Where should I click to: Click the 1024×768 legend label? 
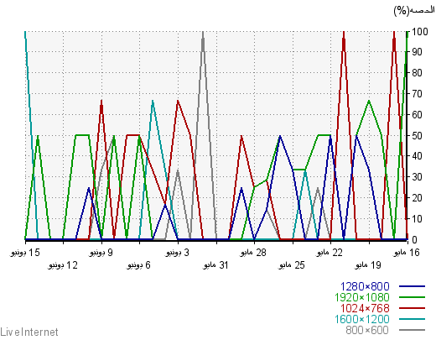(365, 308)
